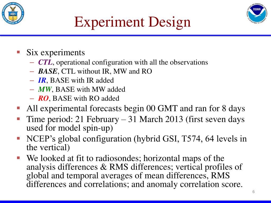Click "All experimental forecasts begin 00 GMT" line
This screenshot has width=271, height=203.
coord(136,109)
